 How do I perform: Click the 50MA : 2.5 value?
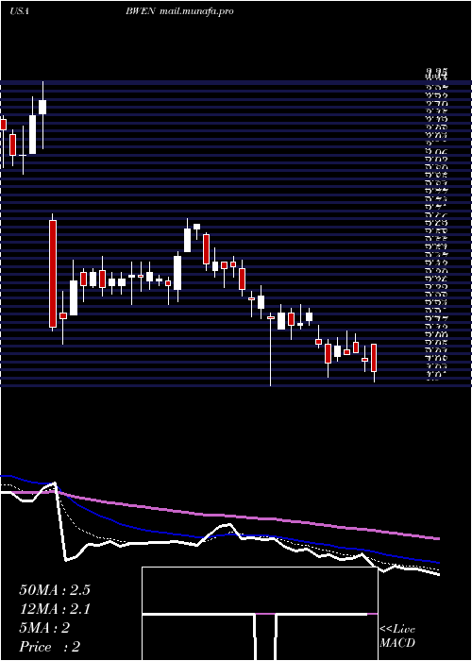point(55,590)
